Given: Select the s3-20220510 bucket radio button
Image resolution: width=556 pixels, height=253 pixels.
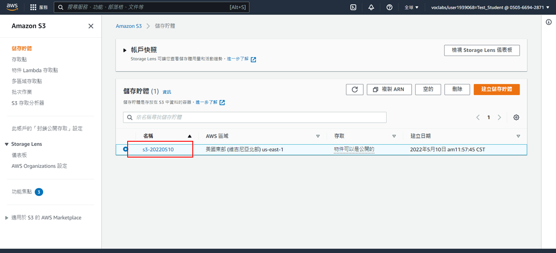Looking at the screenshot, I should tap(125, 149).
